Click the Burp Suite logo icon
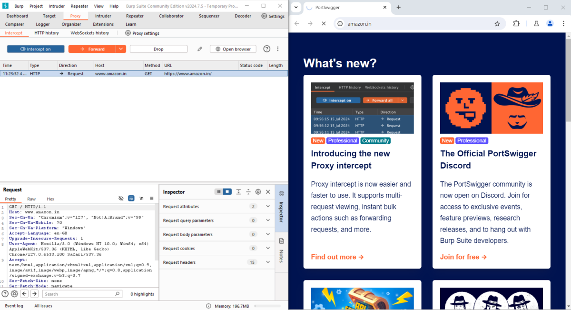Screen dimensions: 571x310 point(5,6)
